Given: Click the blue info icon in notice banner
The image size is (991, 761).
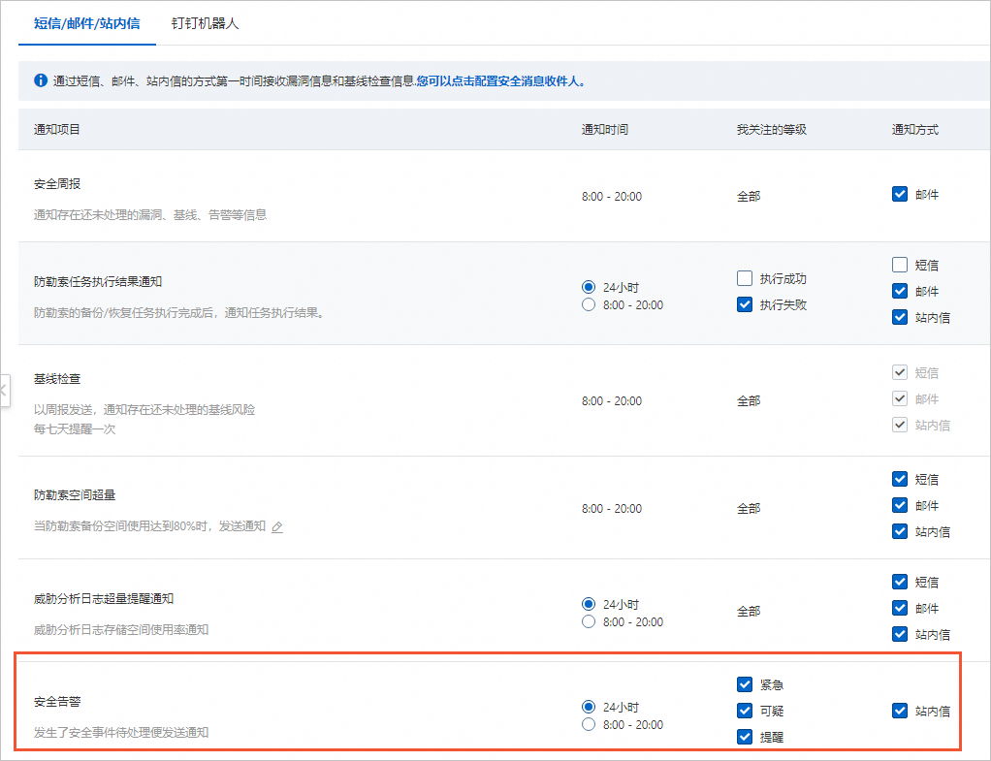Looking at the screenshot, I should click(x=40, y=81).
